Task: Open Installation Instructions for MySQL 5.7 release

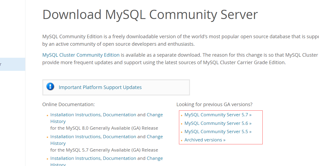Action: click(x=75, y=137)
